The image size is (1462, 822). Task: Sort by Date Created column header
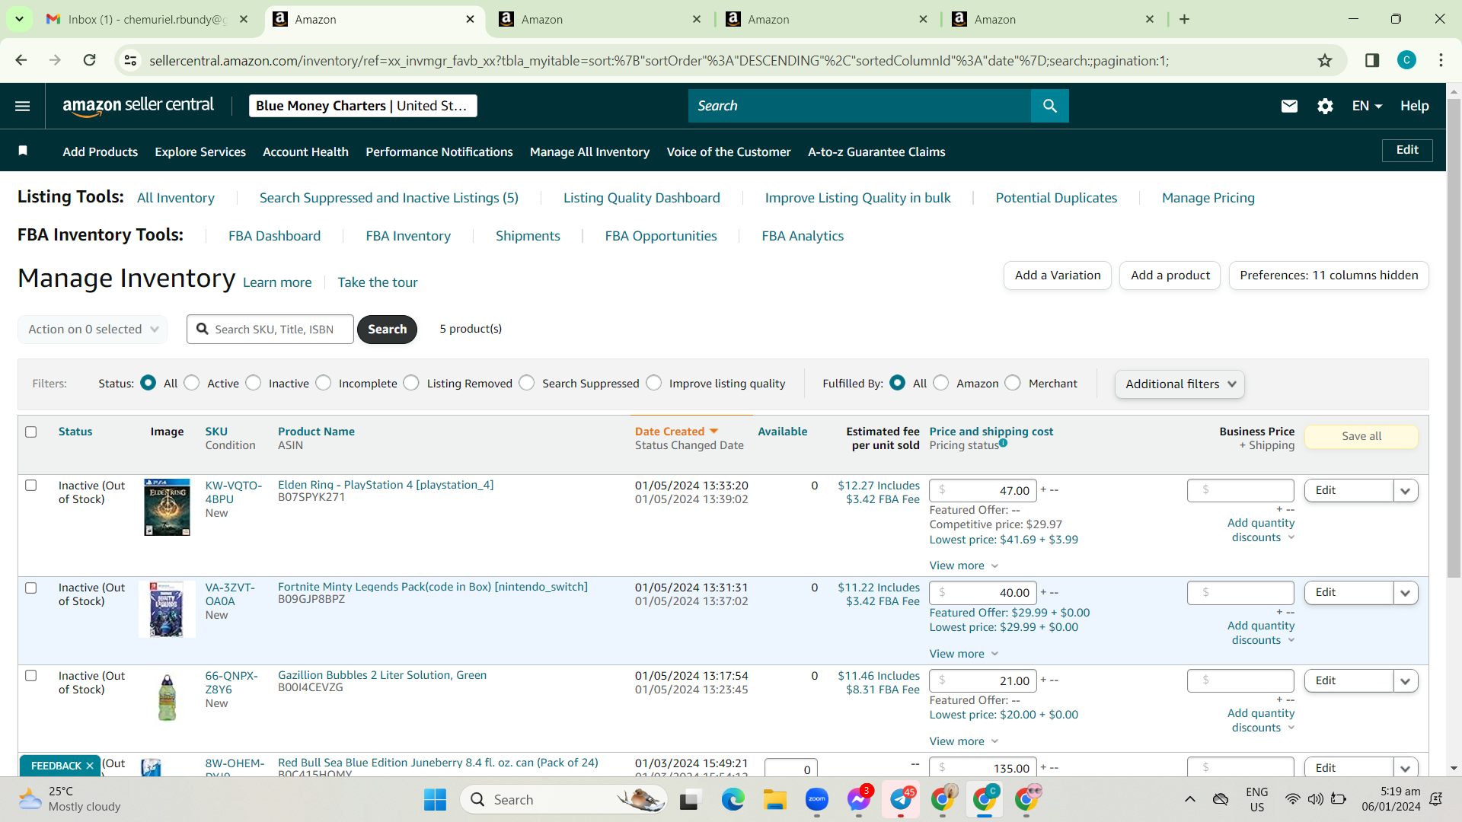676,432
